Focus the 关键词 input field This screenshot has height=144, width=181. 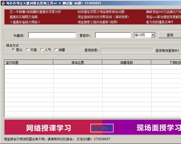[52, 35]
